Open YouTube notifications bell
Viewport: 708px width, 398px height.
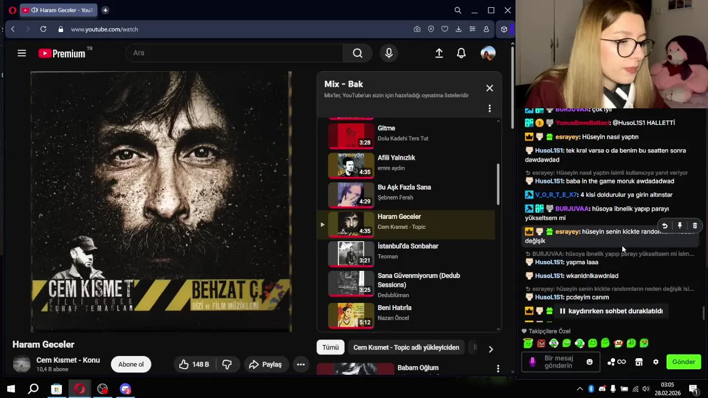(x=461, y=53)
